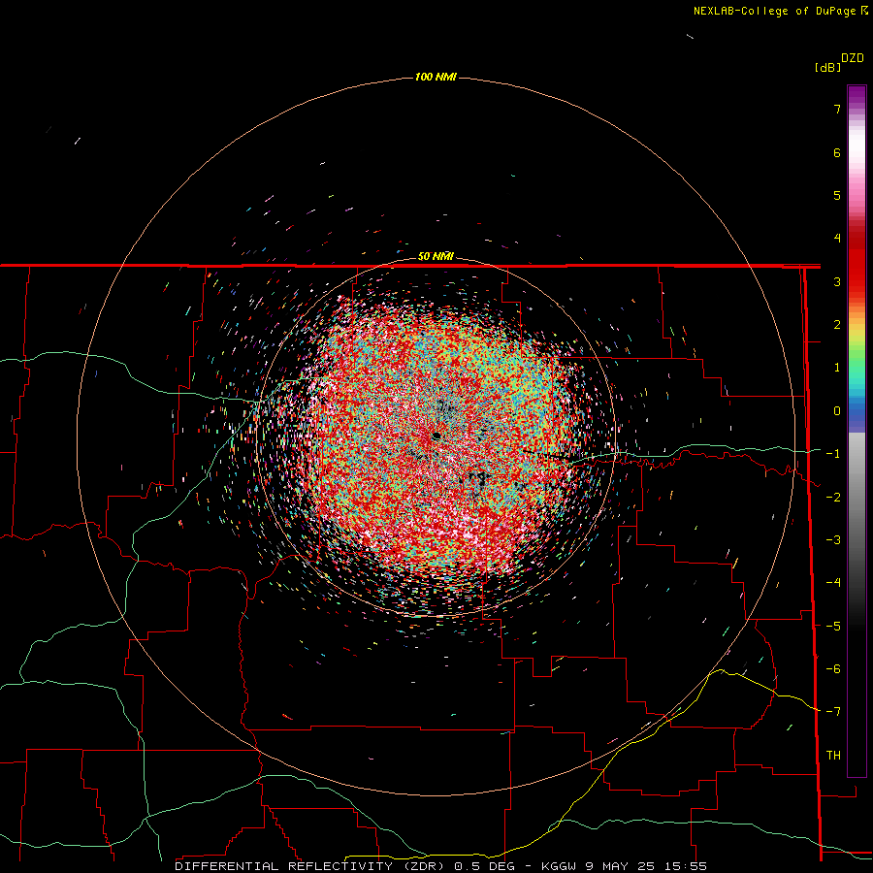Viewport: 873px width, 873px height.
Task: Click the NEXLAB-College of DuPage header text
Action: pos(780,11)
